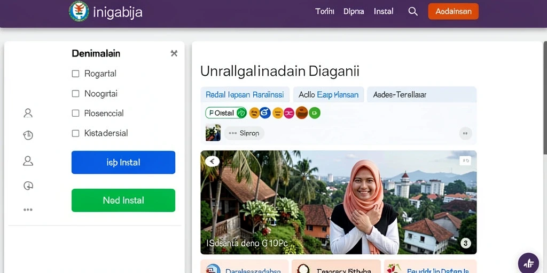Click the top-right icon on the photo
547x273 pixels.
pos(465,160)
